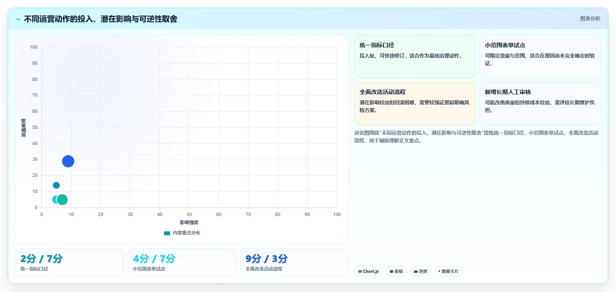Viewport: 616px width, 292px height.
Task: Click the Chart.js chip icon
Action: (360, 272)
